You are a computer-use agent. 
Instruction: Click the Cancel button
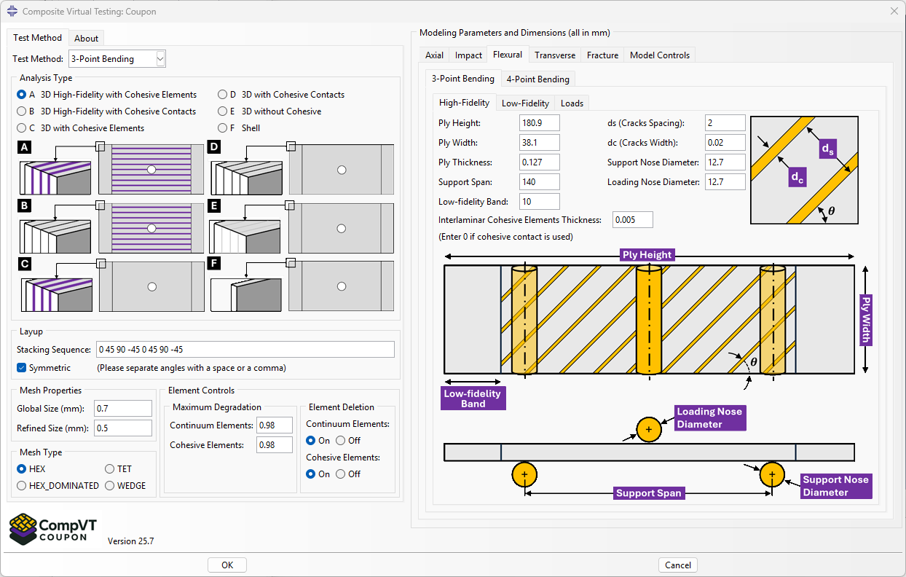[x=677, y=565]
